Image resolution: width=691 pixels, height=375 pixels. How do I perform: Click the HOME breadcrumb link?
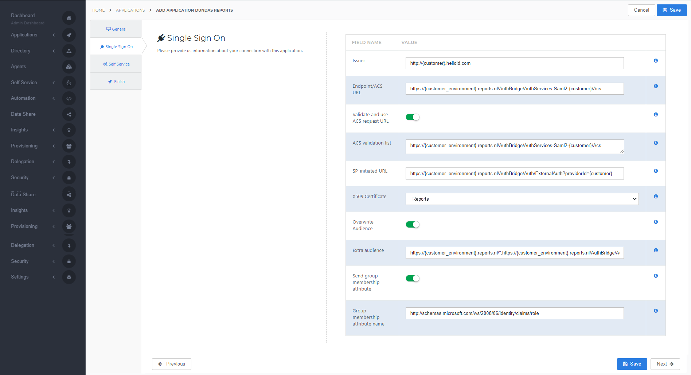[98, 10]
